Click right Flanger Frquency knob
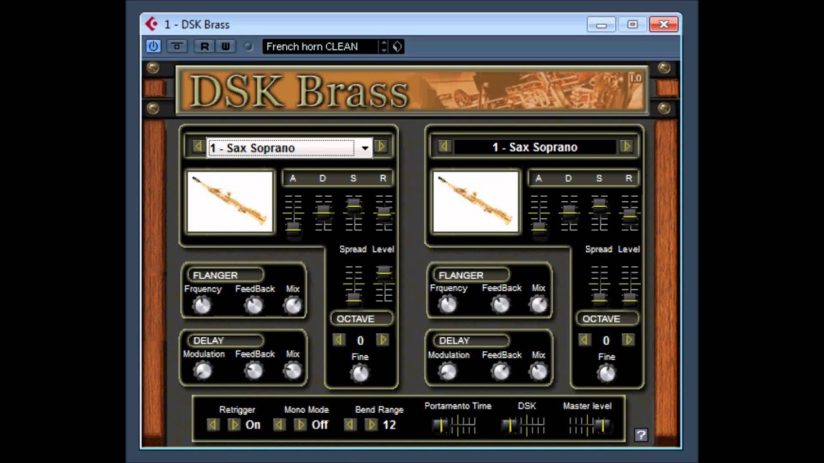 point(448,305)
